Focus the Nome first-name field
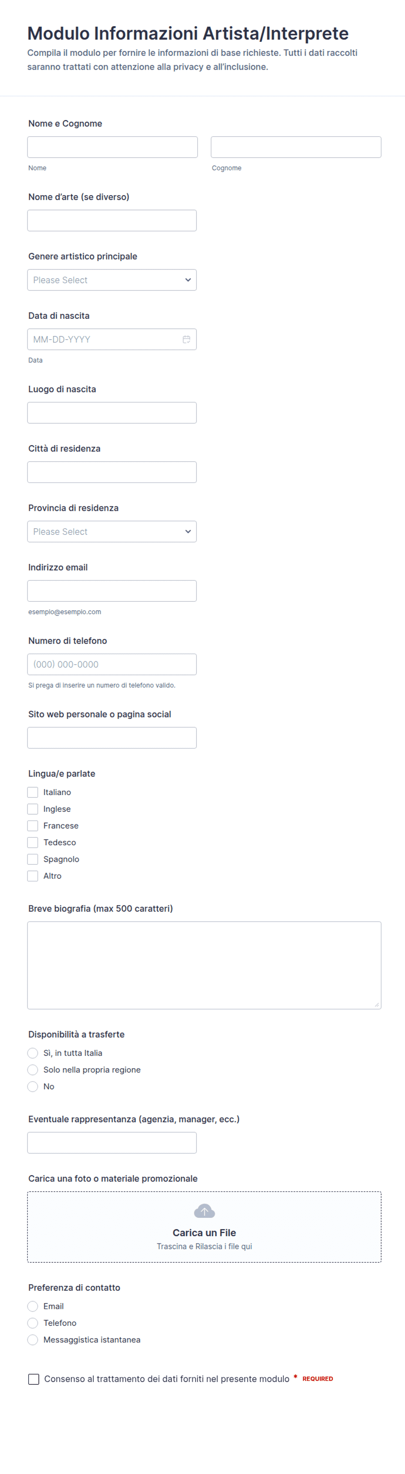The width and height of the screenshot is (405, 1474). (113, 147)
